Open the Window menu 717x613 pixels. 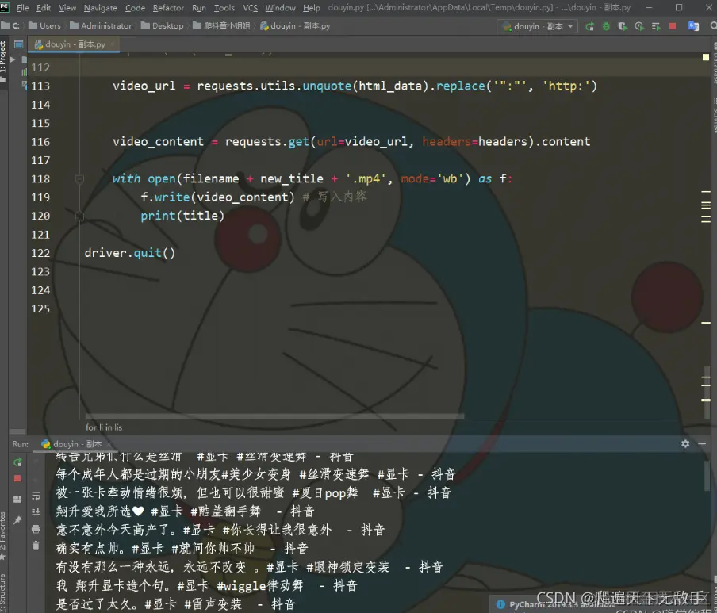click(280, 8)
